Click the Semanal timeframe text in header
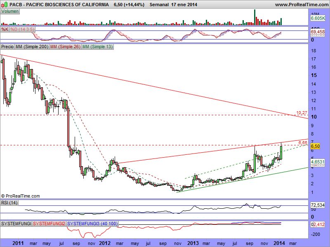This screenshot has height=247, width=330. 159,5
